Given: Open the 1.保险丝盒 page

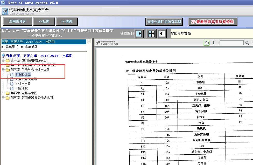Looking at the screenshot, I should coord(23,74).
